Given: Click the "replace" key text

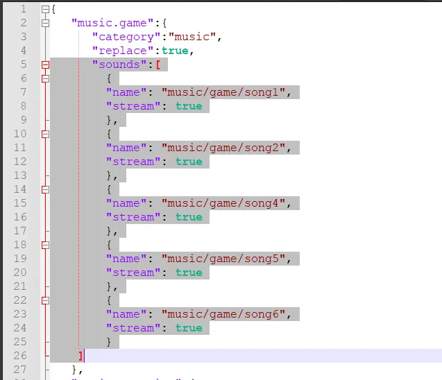Looking at the screenshot, I should pyautogui.click(x=122, y=51).
